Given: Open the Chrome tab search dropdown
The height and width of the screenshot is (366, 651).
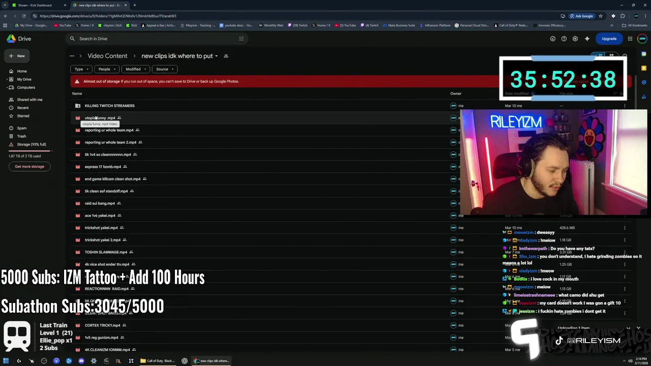Looking at the screenshot, I should point(5,5).
